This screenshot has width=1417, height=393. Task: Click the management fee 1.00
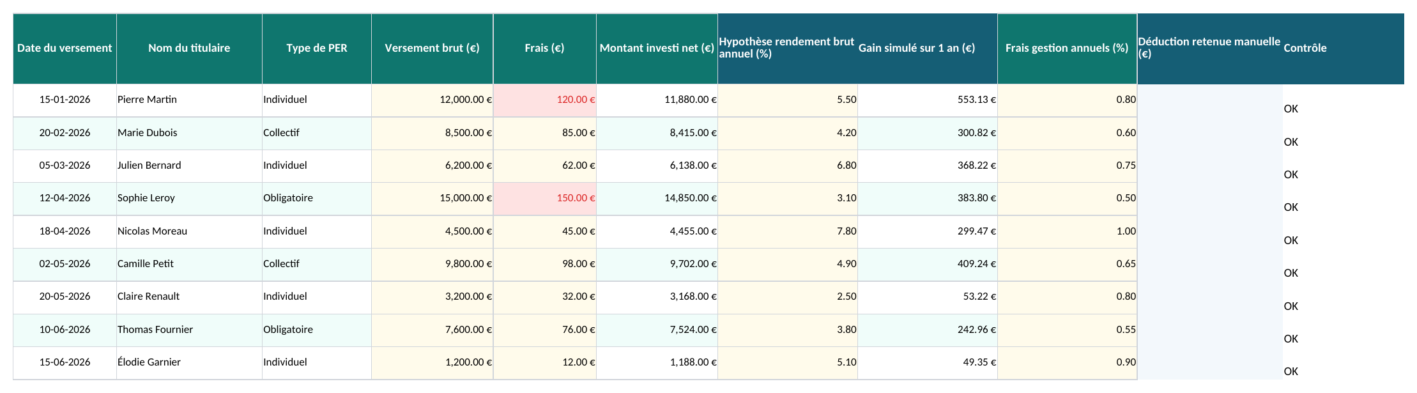1068,232
